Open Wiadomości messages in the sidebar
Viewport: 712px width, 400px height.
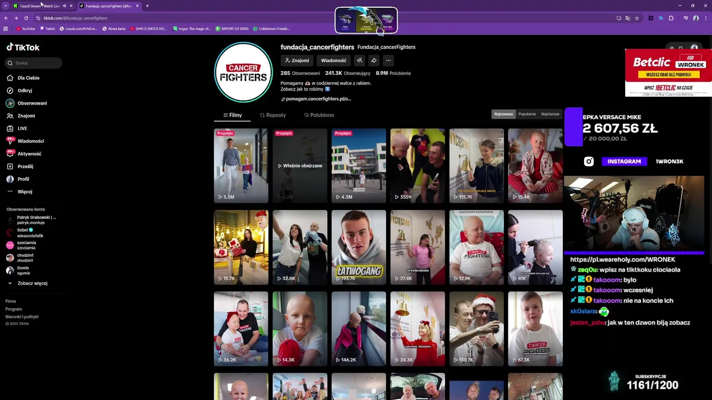click(30, 141)
